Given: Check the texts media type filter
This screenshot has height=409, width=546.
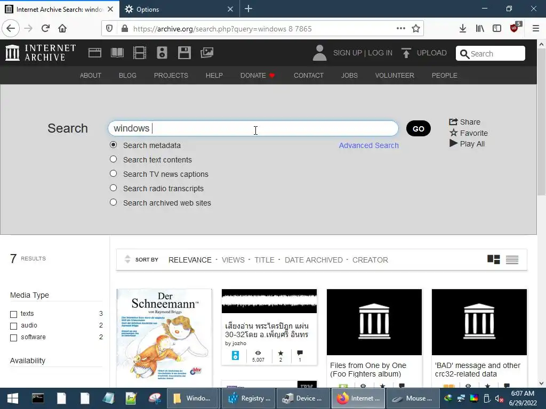Looking at the screenshot, I should coord(13,314).
